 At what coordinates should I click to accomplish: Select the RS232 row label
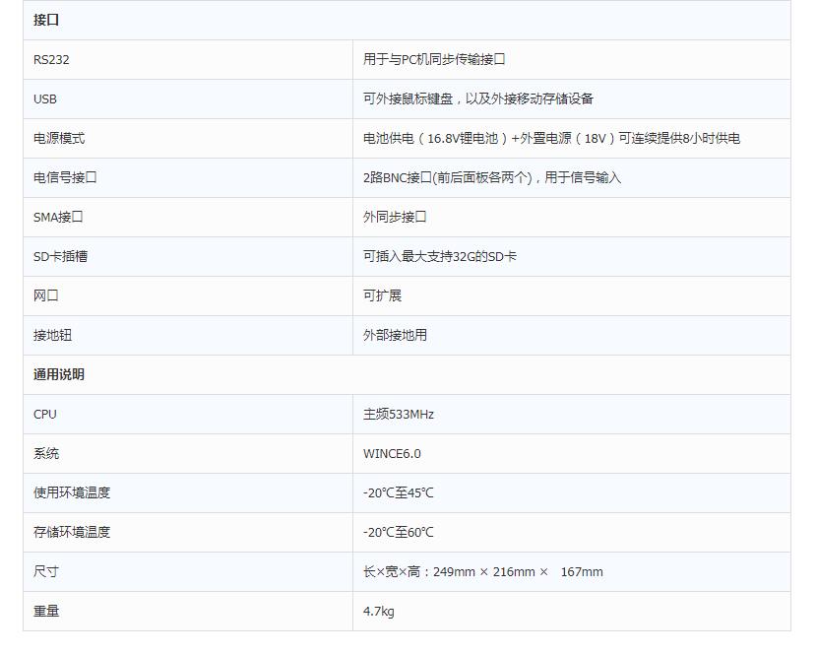click(51, 59)
